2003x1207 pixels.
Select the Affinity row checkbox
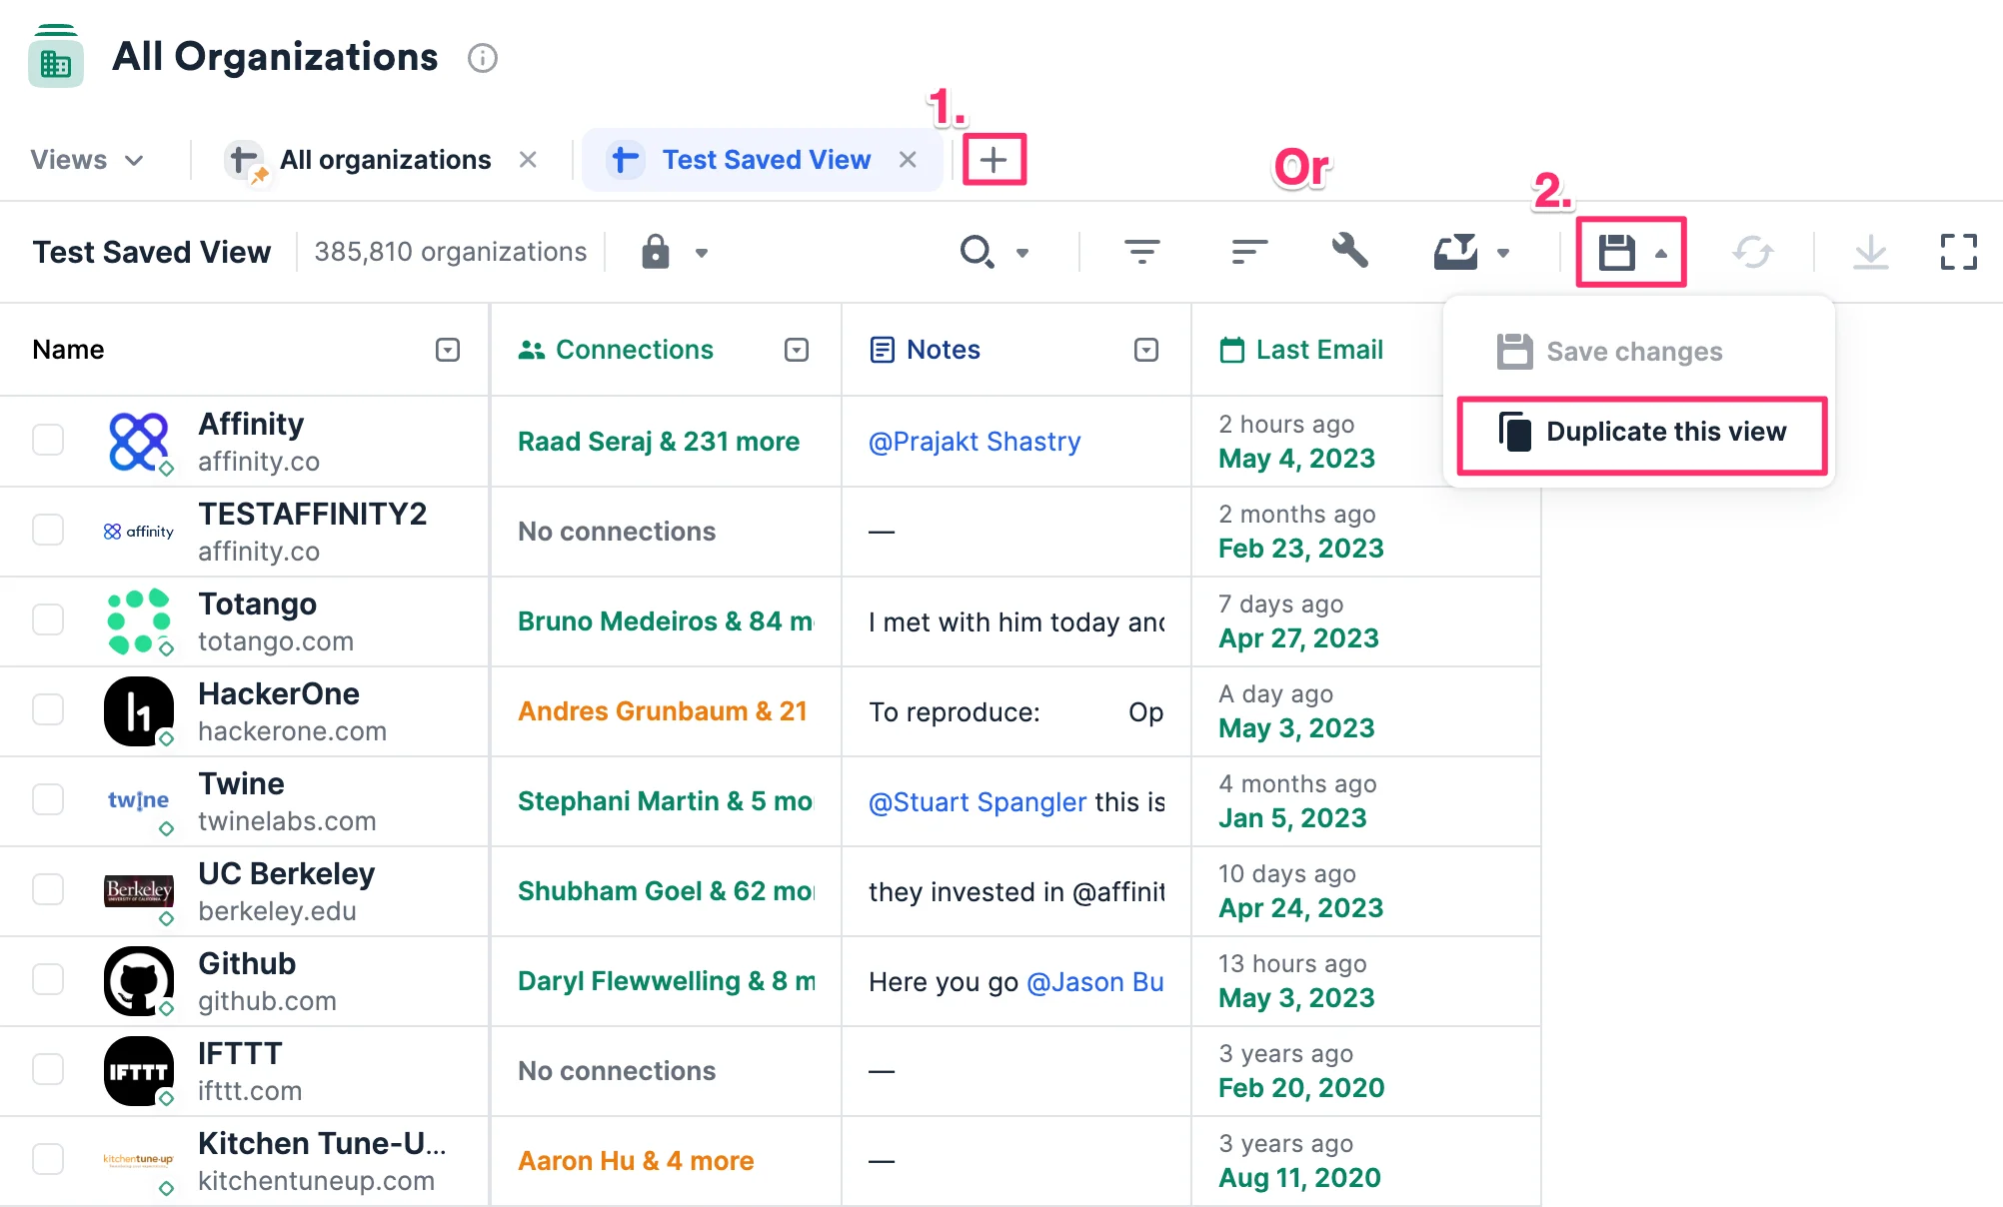(48, 440)
